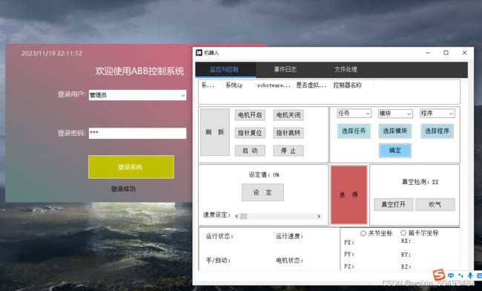Click the robot window title bar app icon
Image resolution: width=482 pixels, height=291 pixels.
pos(199,53)
